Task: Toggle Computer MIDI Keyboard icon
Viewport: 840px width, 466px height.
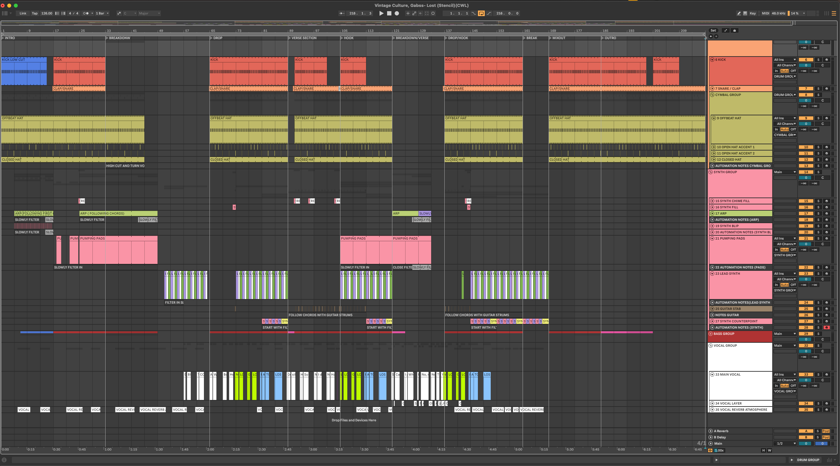Action: tap(745, 13)
